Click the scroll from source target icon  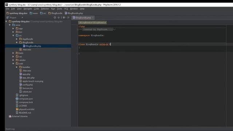click(x=55, y=17)
